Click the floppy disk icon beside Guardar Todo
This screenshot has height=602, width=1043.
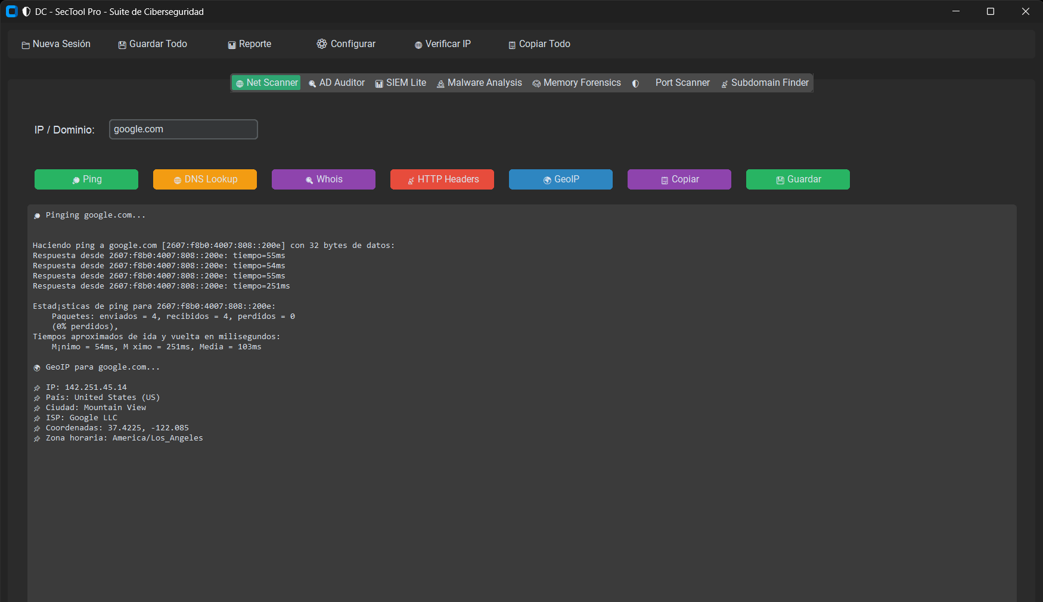click(122, 45)
